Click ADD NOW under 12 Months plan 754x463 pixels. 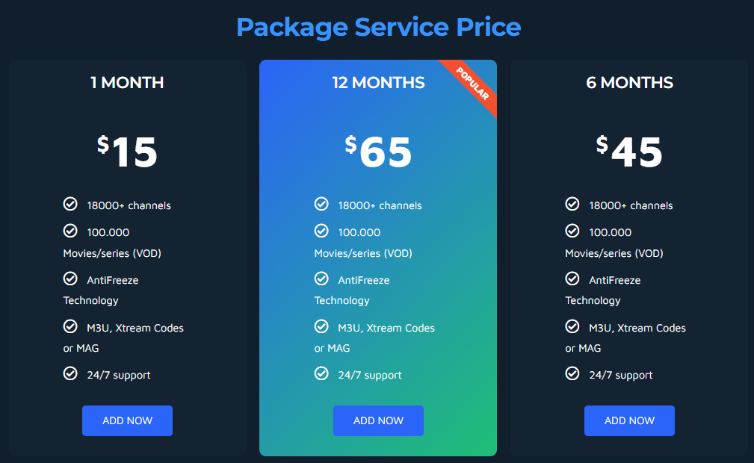tap(378, 420)
